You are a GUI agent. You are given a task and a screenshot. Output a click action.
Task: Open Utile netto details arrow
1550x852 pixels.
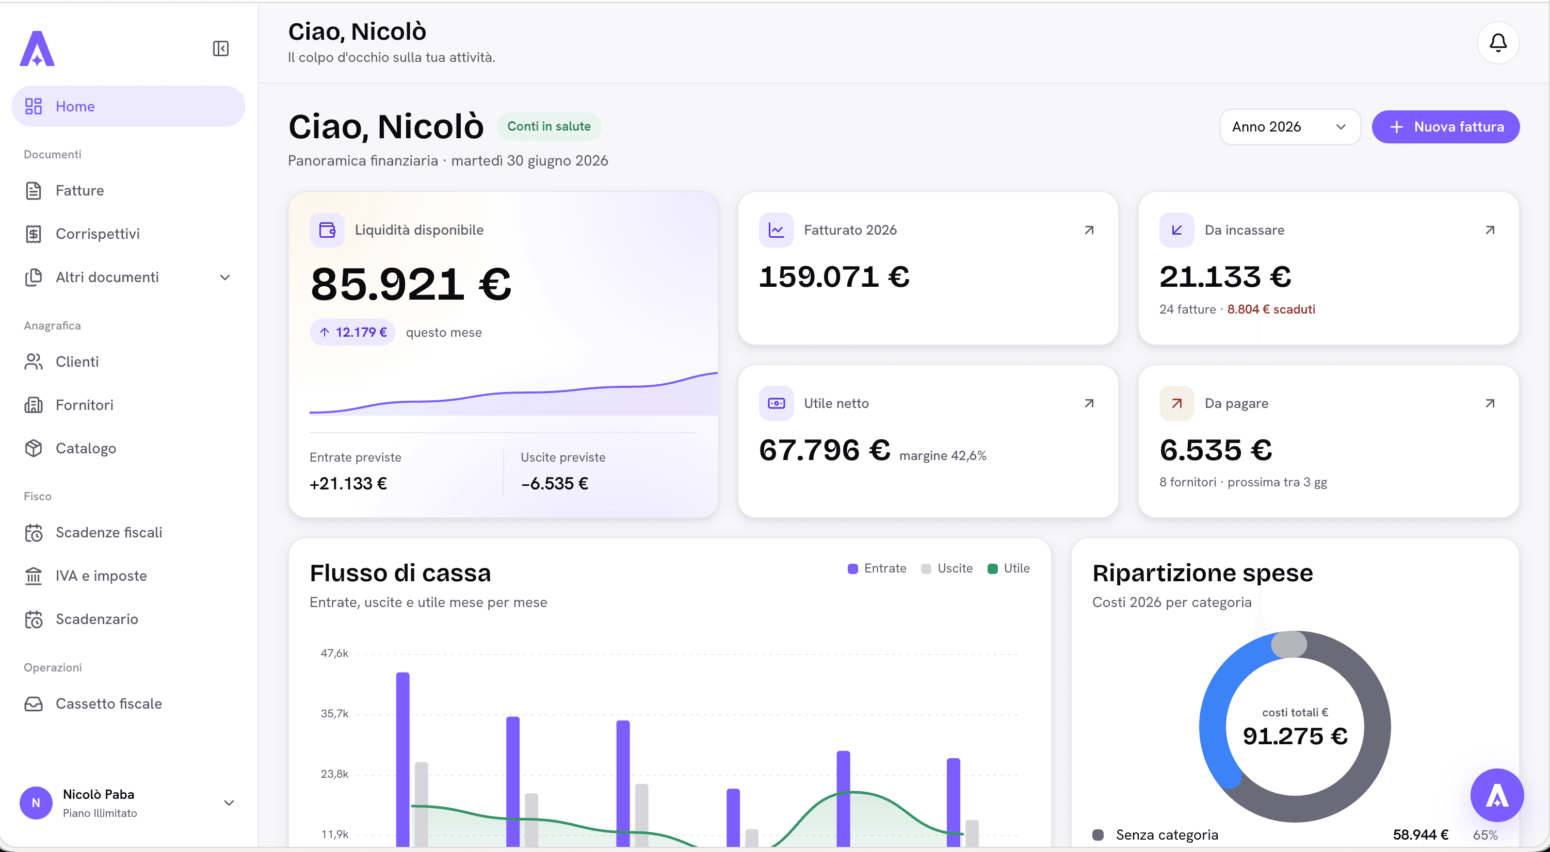[1089, 403]
